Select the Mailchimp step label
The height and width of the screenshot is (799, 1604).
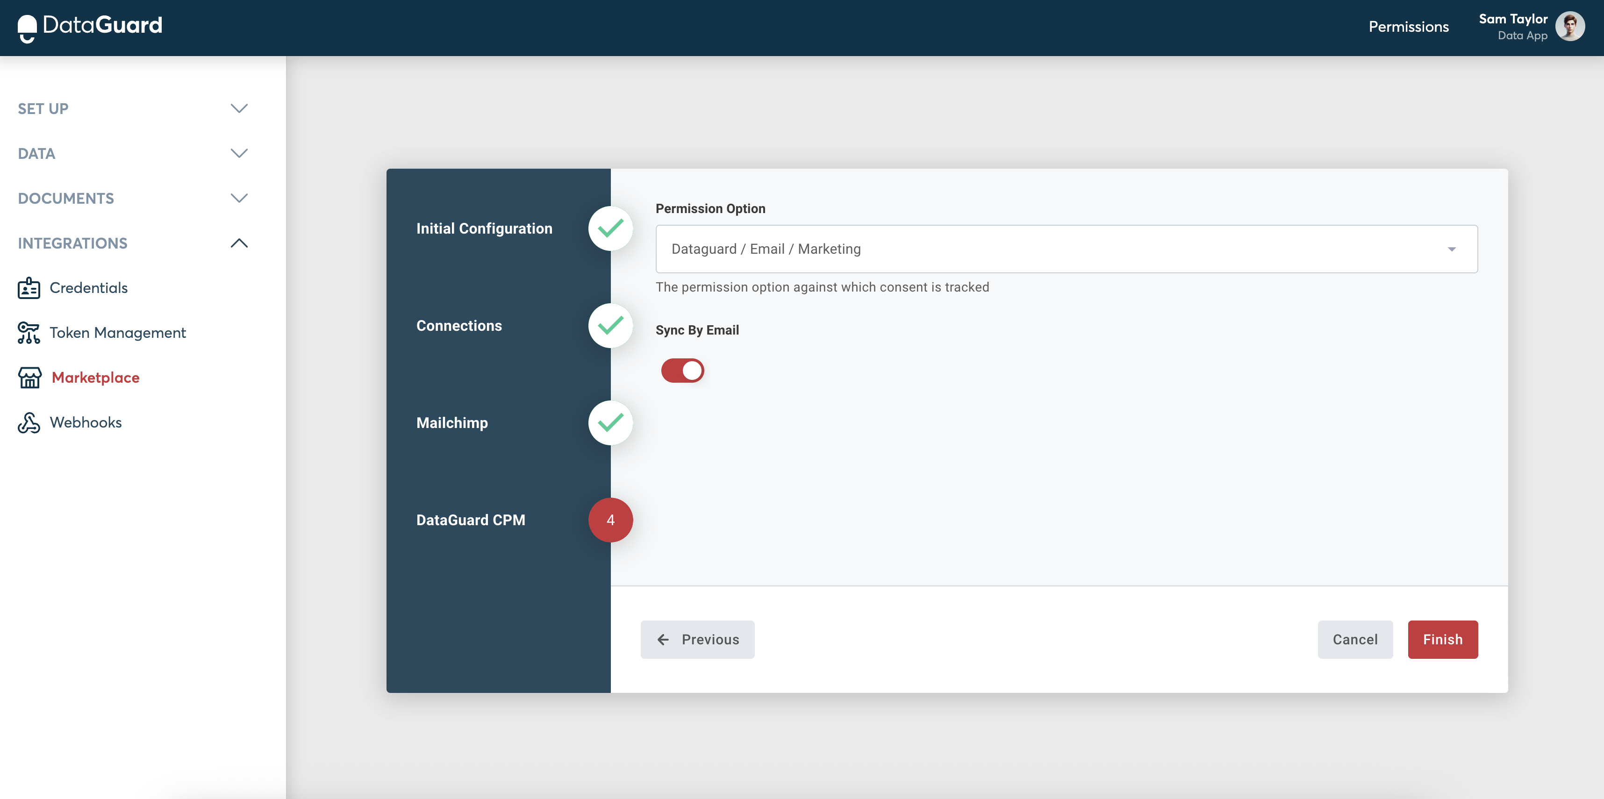(x=452, y=423)
